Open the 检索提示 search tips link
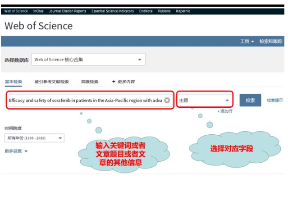Viewport: 288px width, 197px height. (x=275, y=101)
